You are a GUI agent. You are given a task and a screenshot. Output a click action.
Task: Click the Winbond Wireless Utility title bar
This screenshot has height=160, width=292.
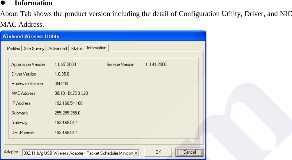(103, 36)
